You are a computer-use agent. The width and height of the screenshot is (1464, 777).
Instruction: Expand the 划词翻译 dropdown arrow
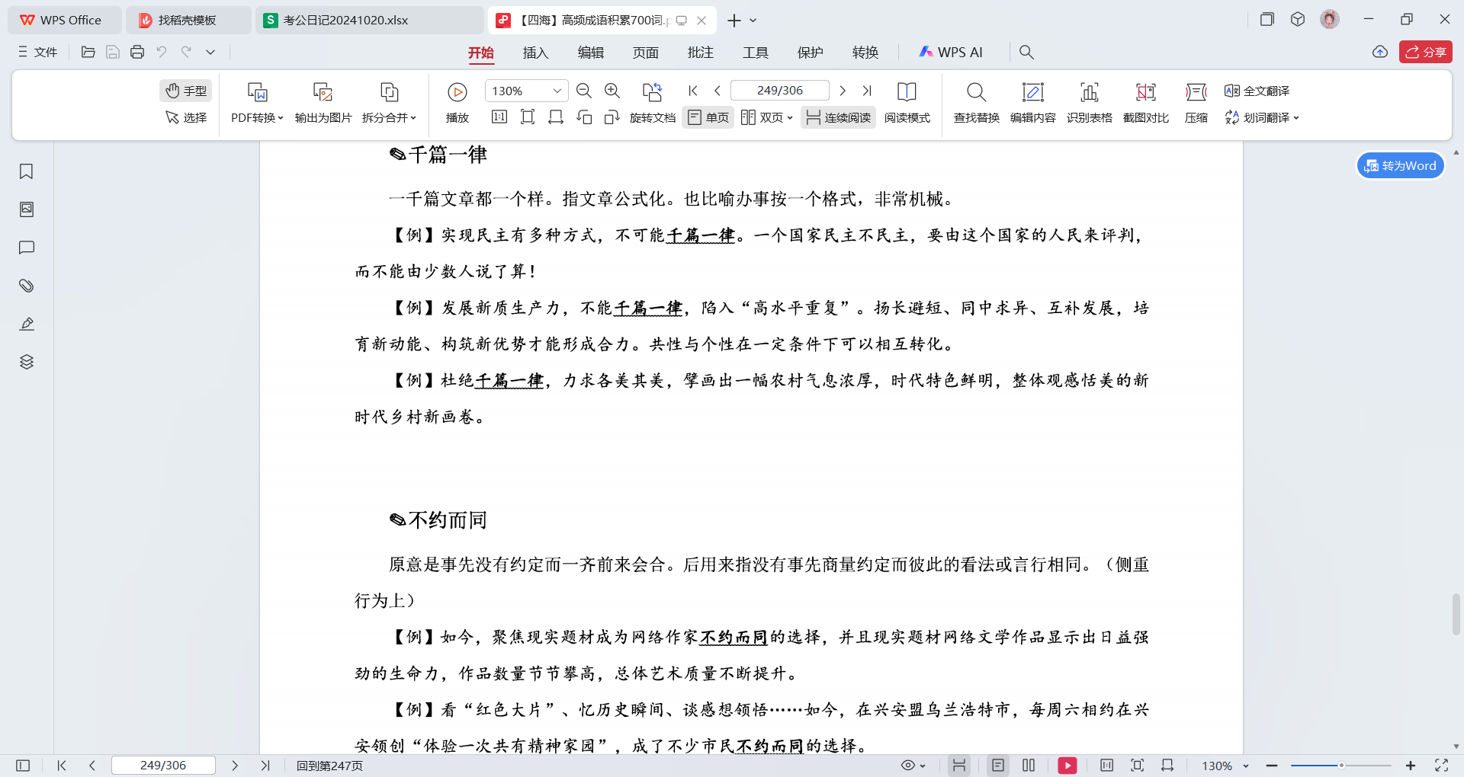point(1295,117)
